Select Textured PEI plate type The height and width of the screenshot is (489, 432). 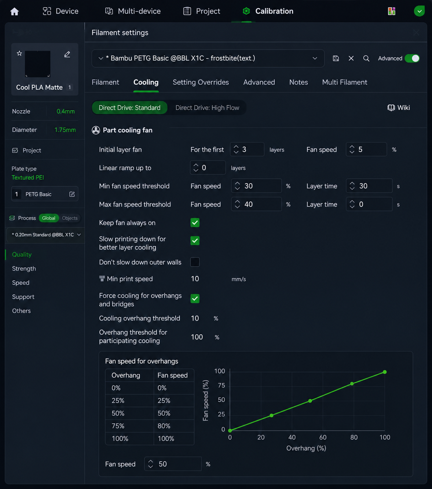point(28,177)
